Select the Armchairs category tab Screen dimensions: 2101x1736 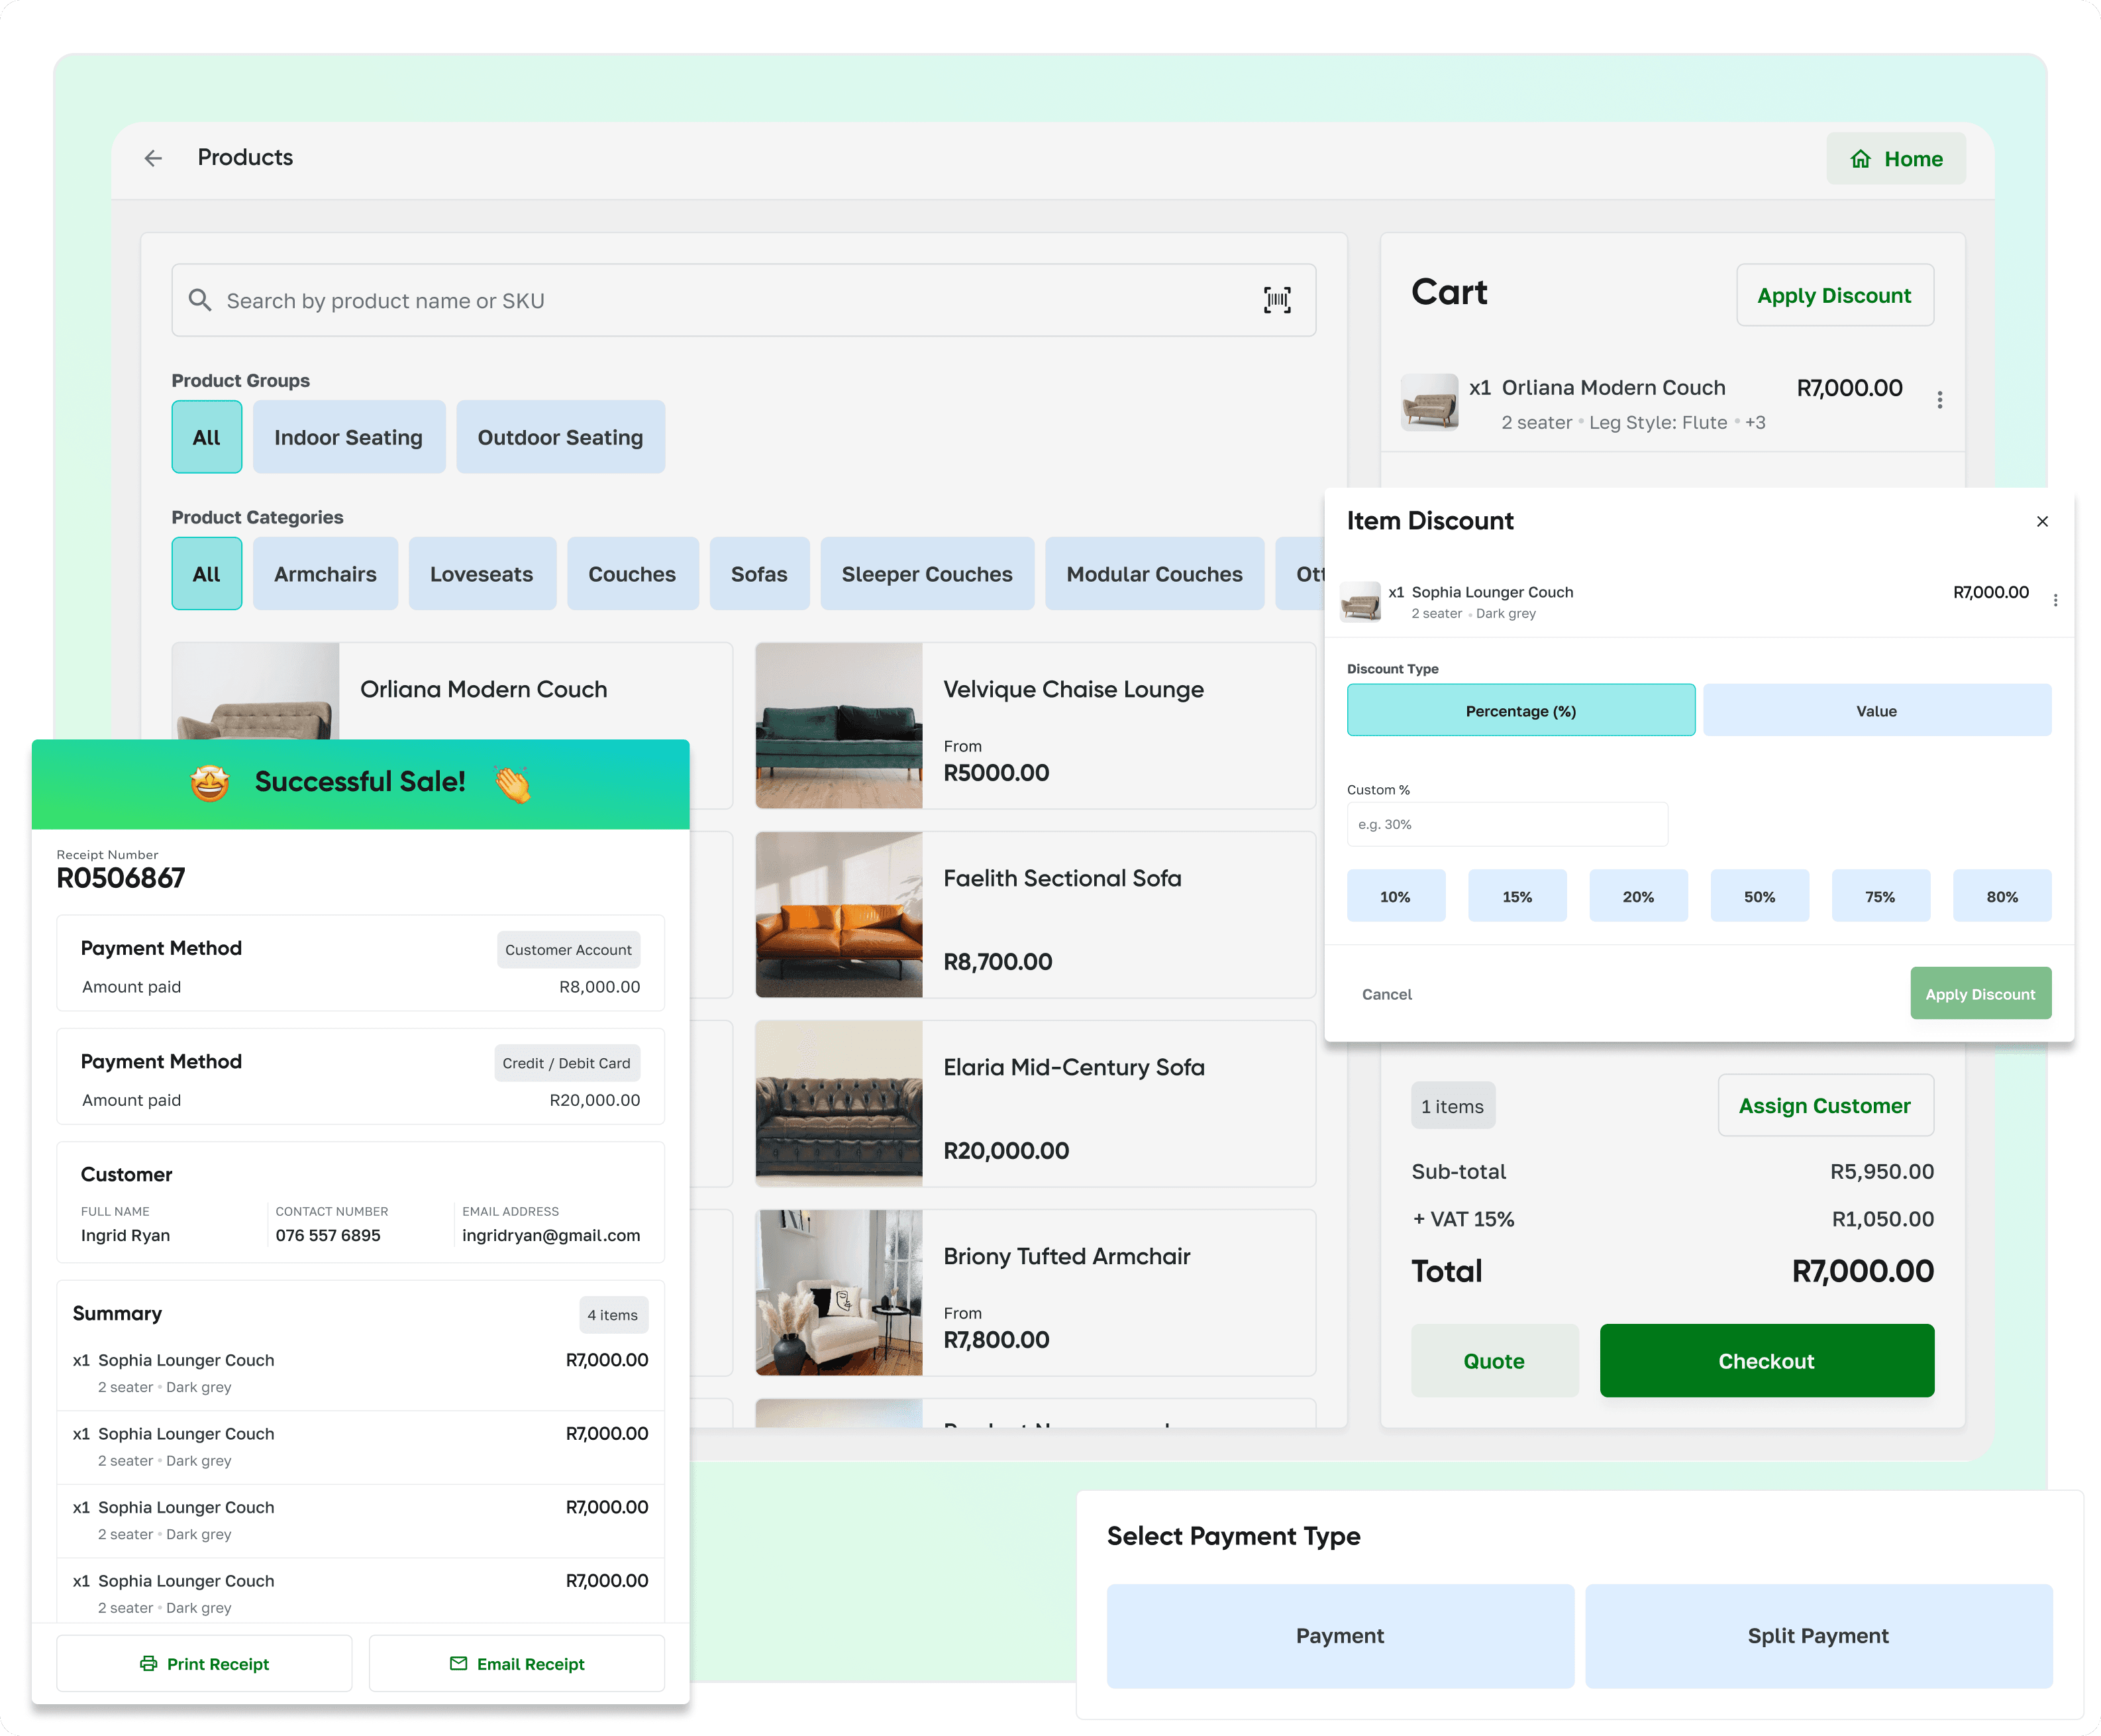[325, 574]
